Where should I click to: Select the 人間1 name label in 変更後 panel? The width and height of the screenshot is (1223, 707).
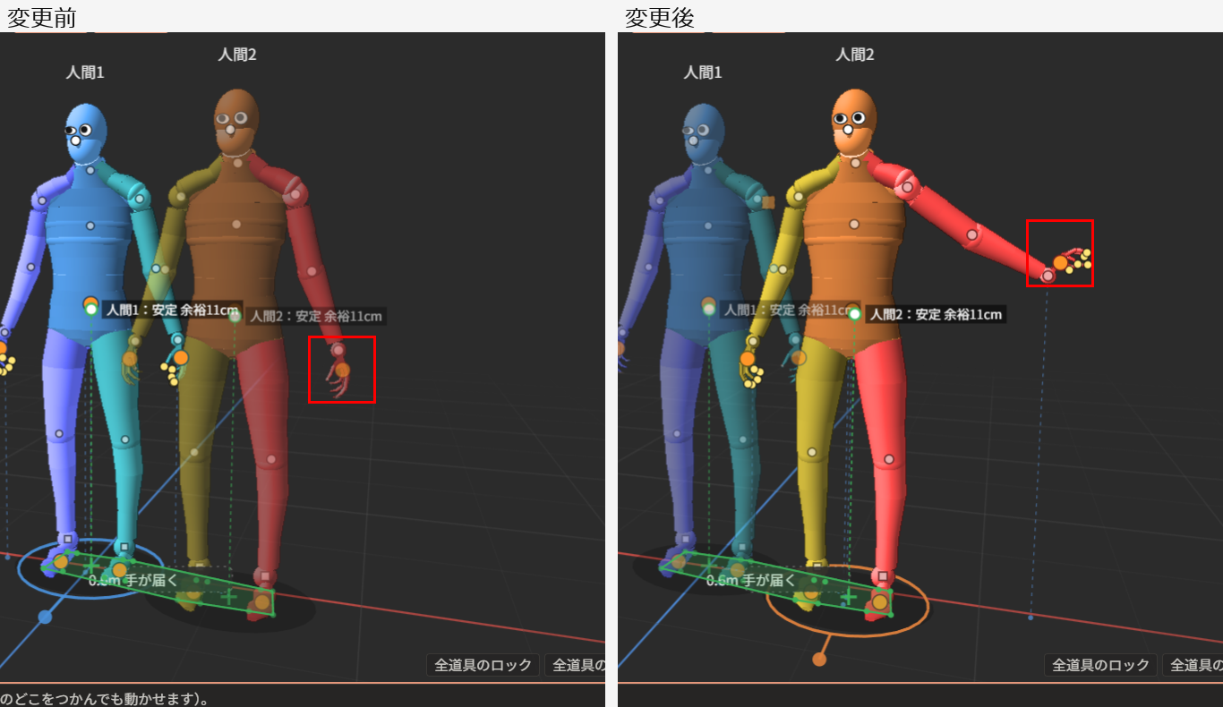tap(703, 72)
